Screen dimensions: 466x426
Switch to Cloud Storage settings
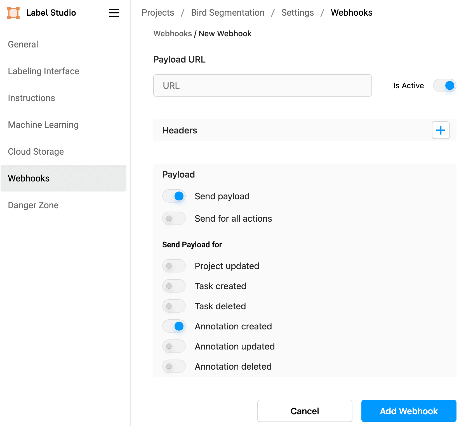pyautogui.click(x=36, y=152)
